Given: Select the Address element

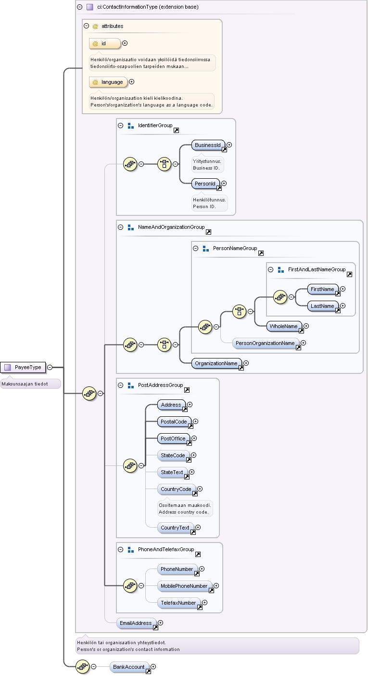Looking at the screenshot, I should tap(172, 405).
